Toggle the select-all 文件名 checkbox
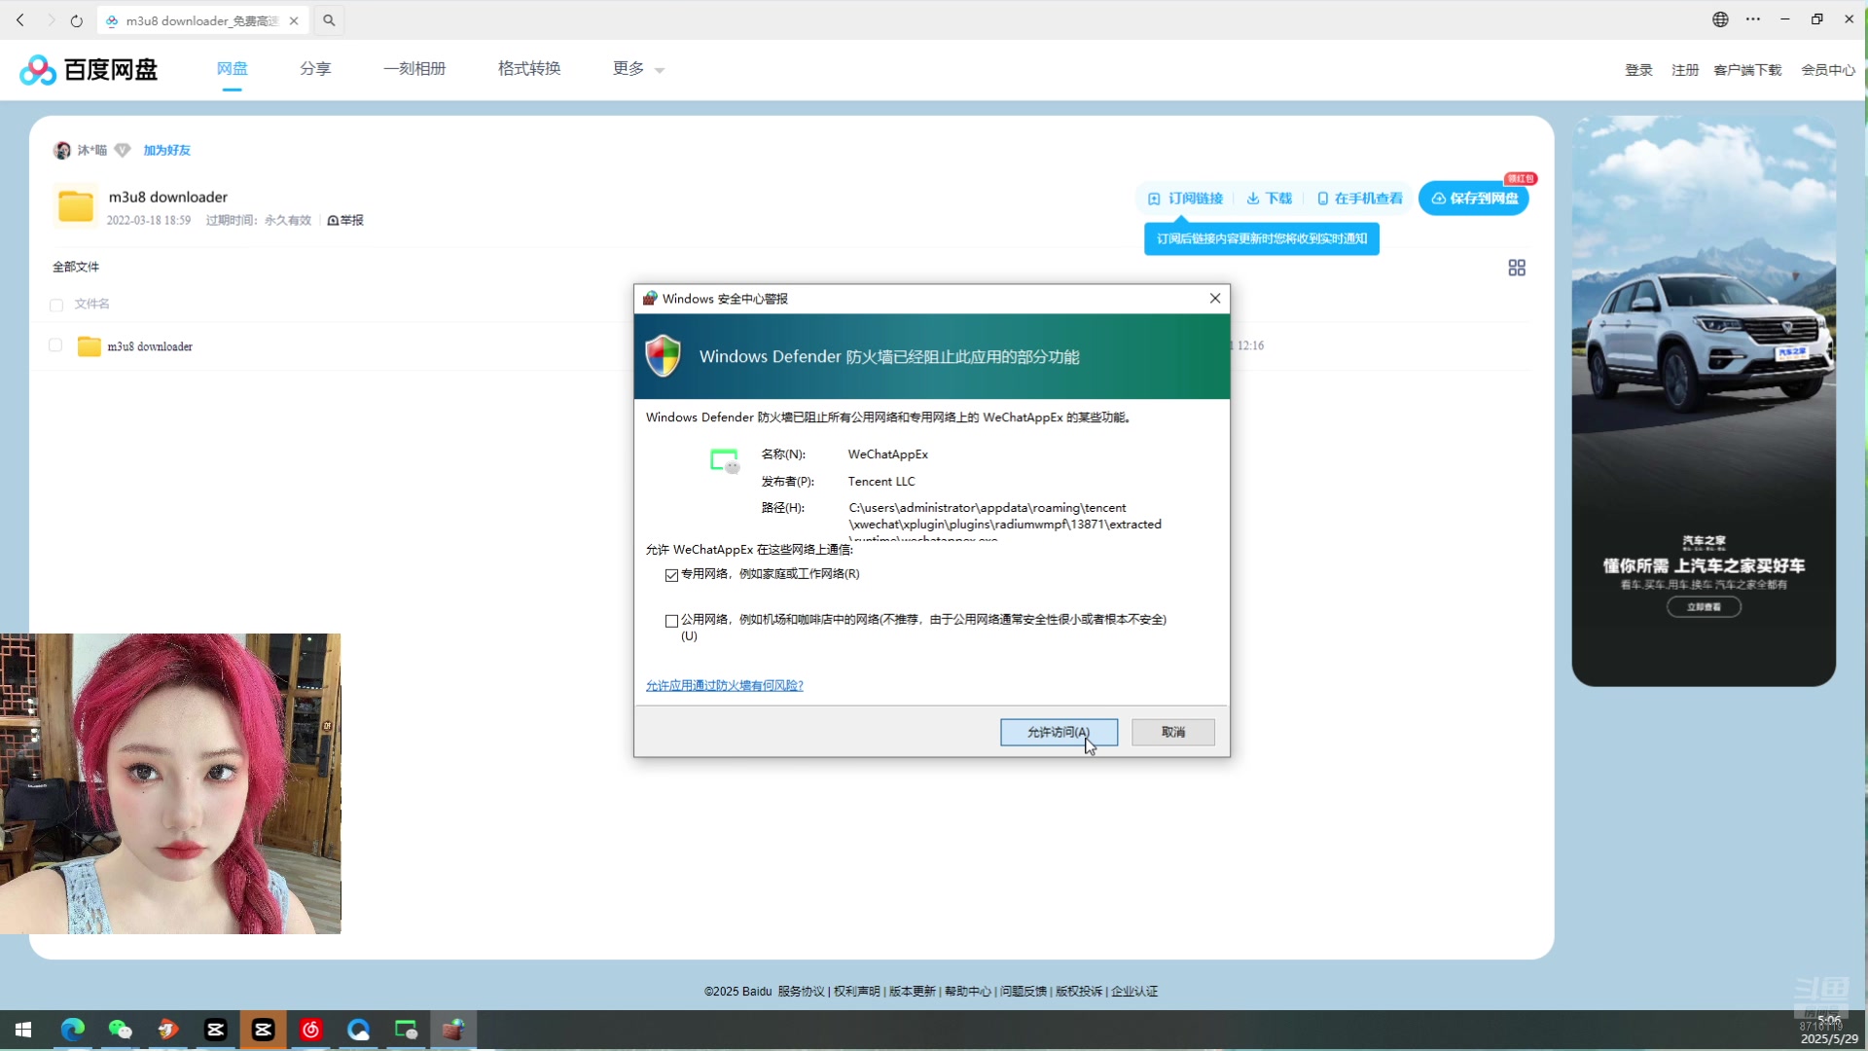This screenshot has width=1868, height=1051. point(56,305)
